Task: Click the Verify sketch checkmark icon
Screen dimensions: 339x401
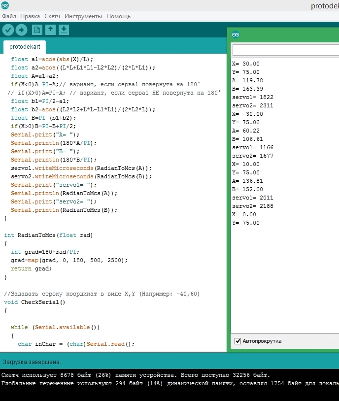Action: pos(8,30)
